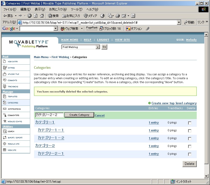Click the Delete button below the list
This screenshot has width=210, height=185.
point(189,164)
